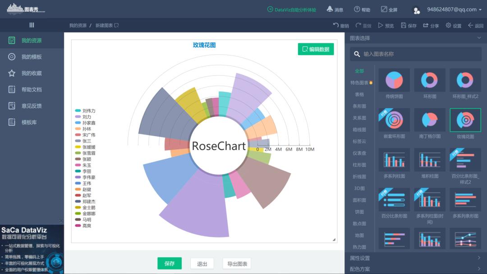Select 饼图 chart category
The height and width of the screenshot is (274, 487).
(359, 212)
